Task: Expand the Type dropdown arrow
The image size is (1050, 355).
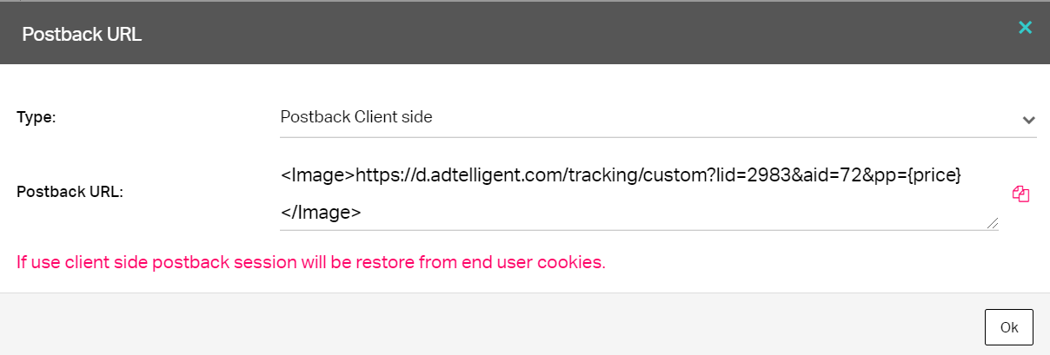Action: pyautogui.click(x=1028, y=120)
